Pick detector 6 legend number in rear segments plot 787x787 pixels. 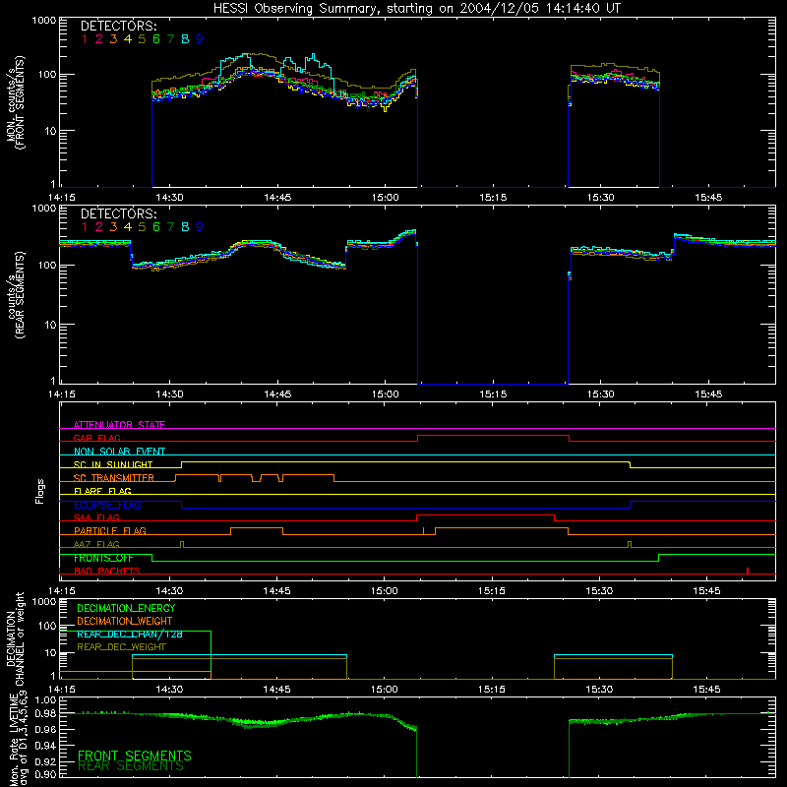click(156, 227)
